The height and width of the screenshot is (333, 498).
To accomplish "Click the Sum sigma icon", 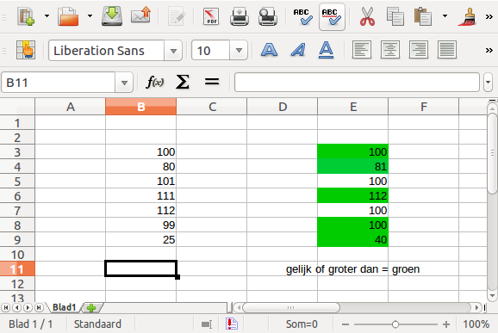I will coord(183,82).
